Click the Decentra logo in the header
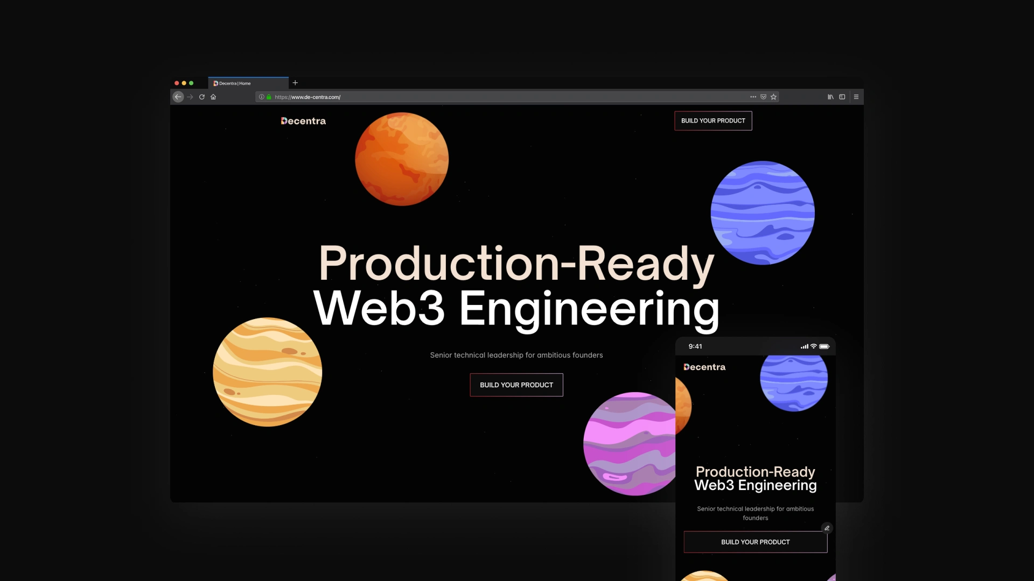The image size is (1034, 581). pyautogui.click(x=303, y=121)
